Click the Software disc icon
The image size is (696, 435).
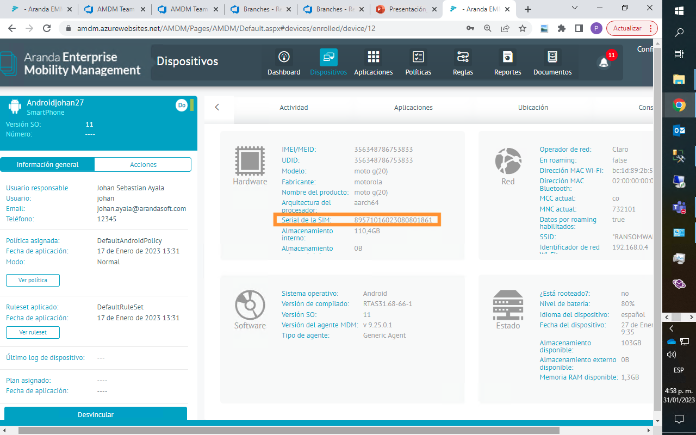pos(250,304)
